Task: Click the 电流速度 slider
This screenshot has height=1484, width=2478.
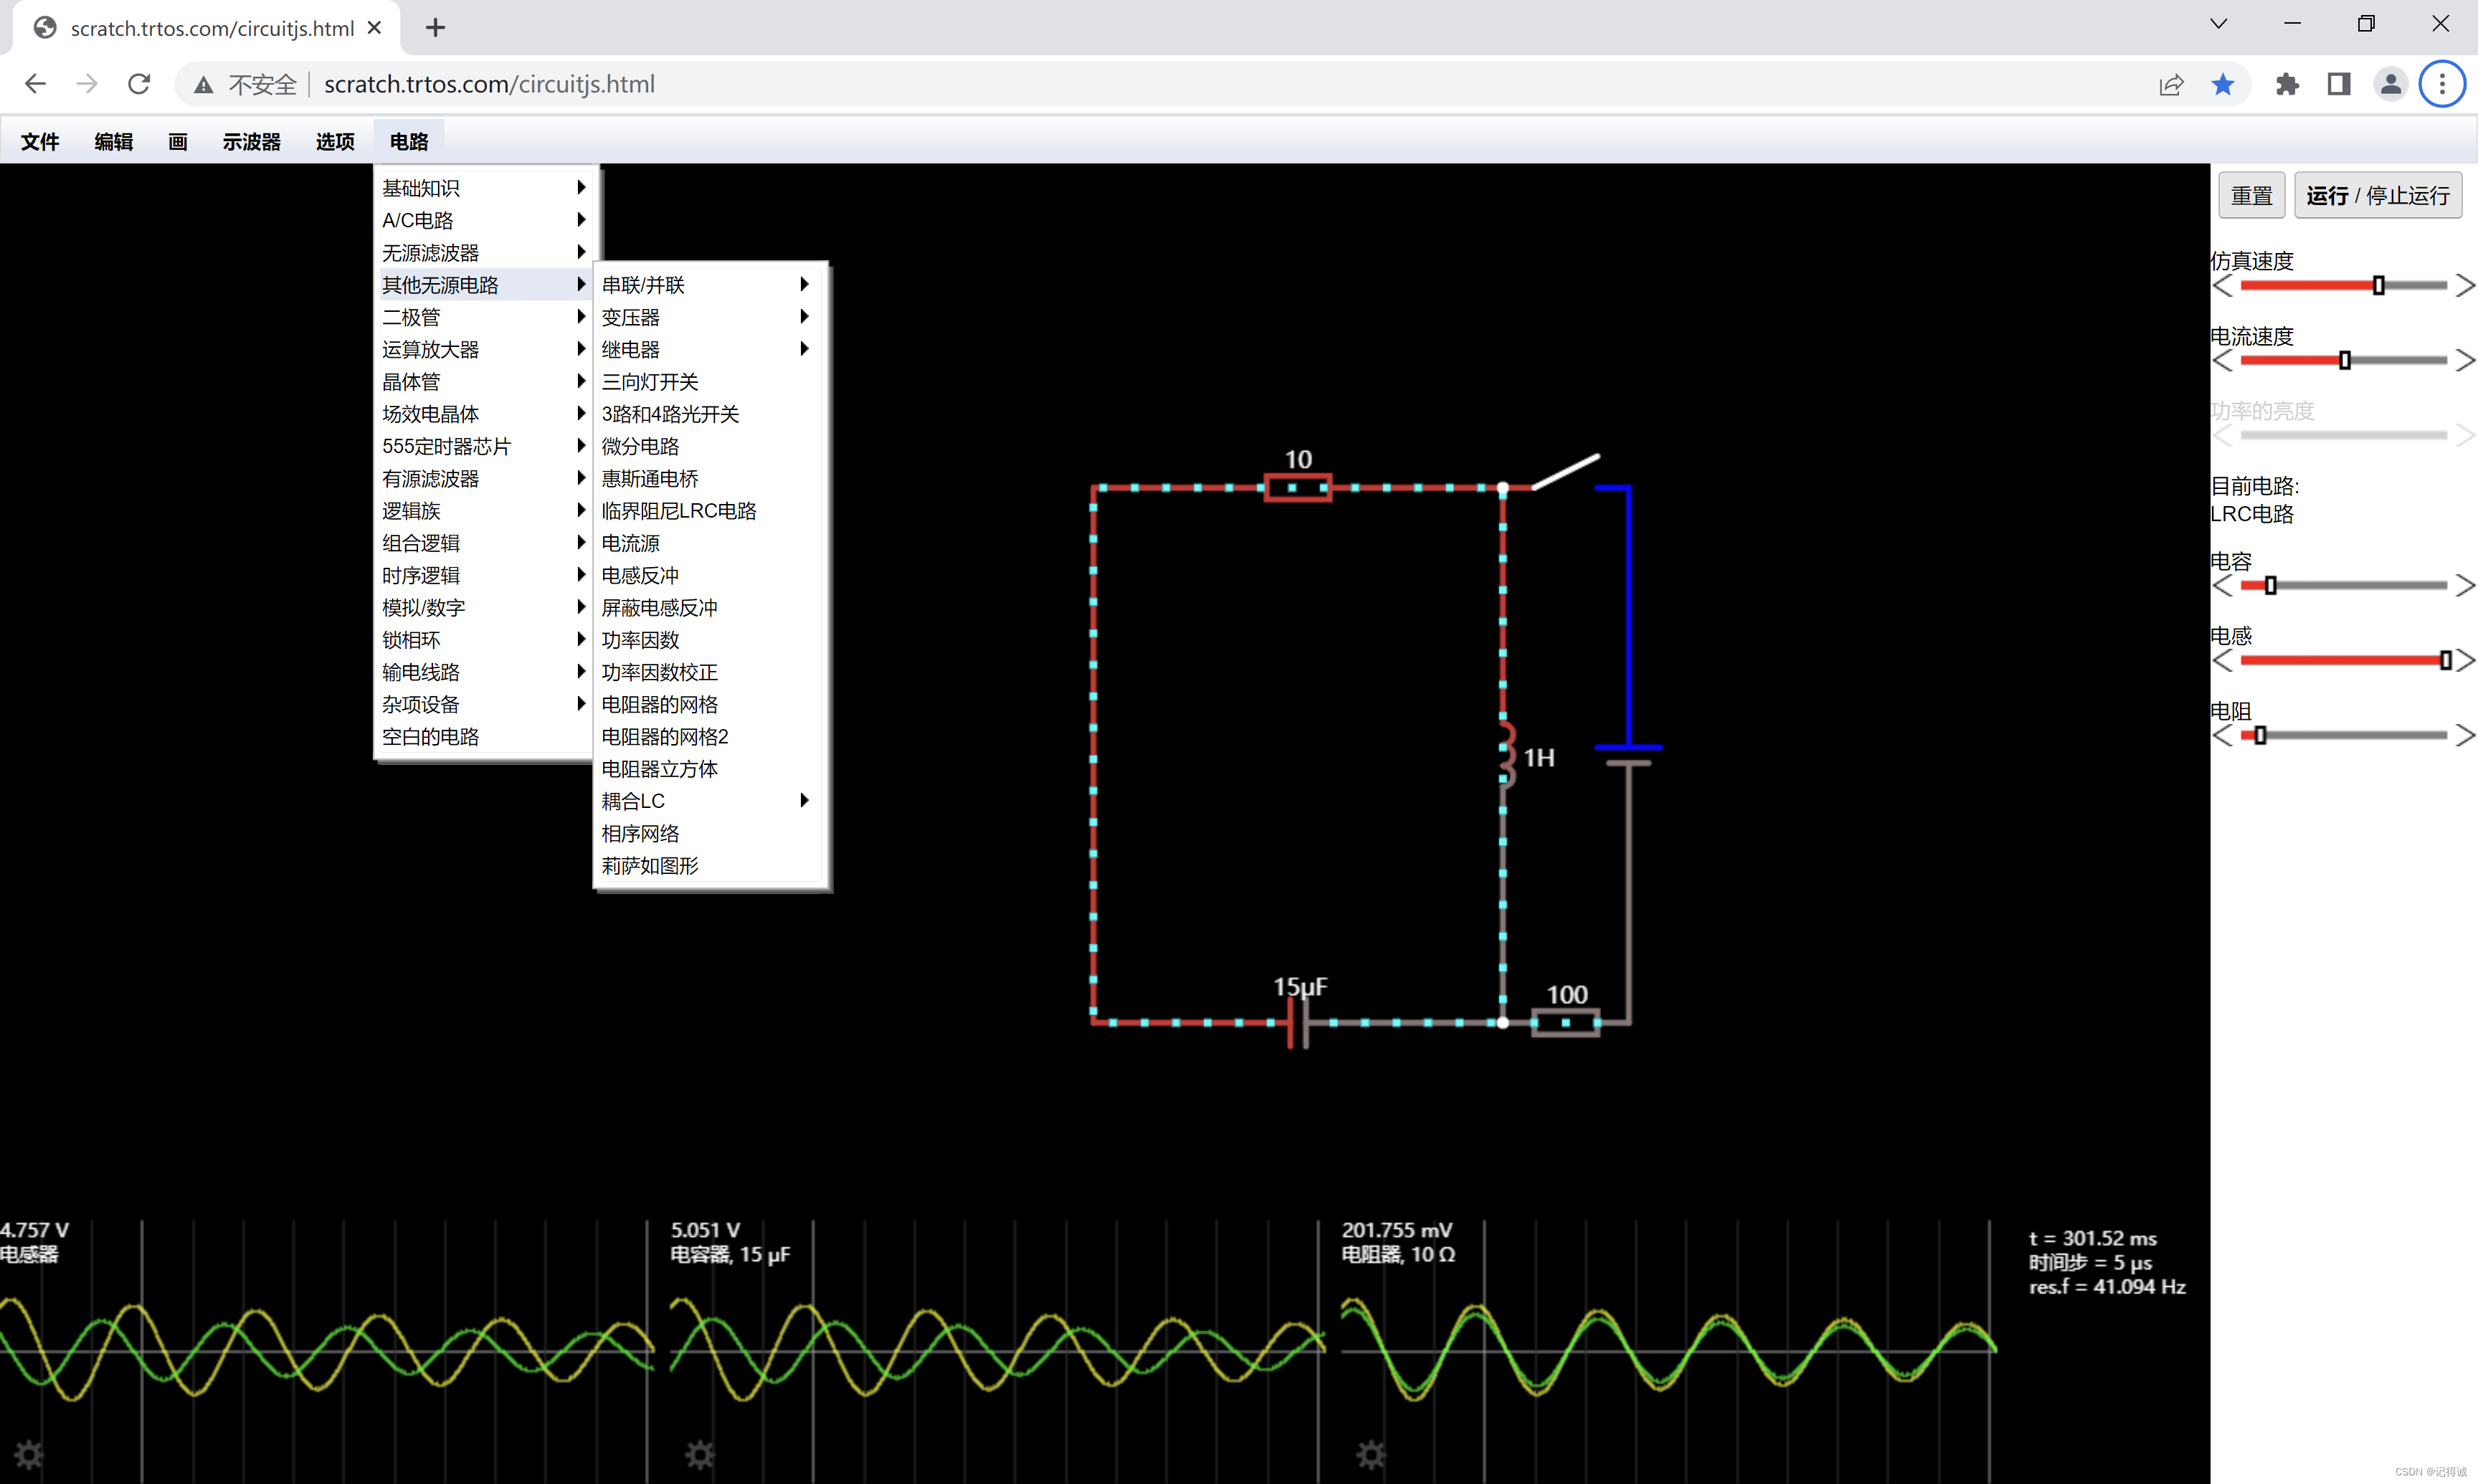Action: [x=2343, y=361]
